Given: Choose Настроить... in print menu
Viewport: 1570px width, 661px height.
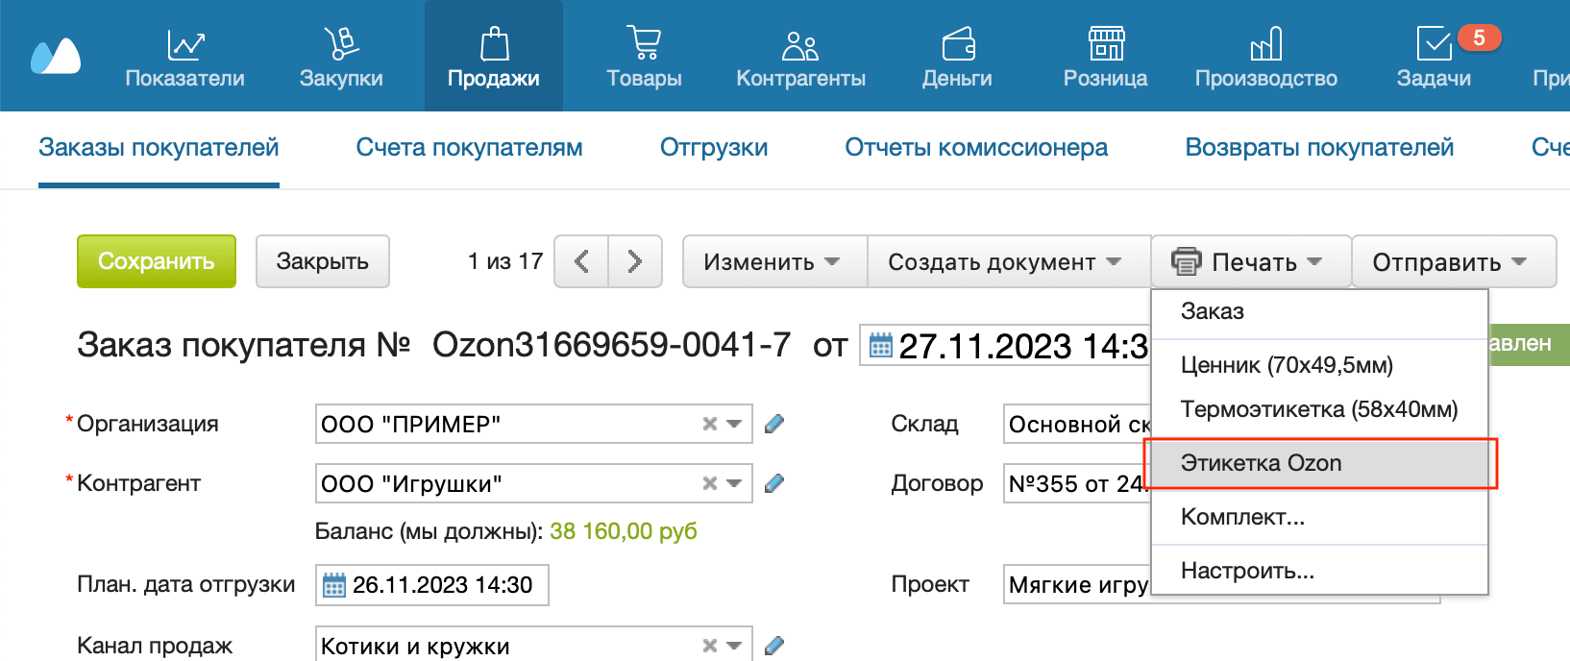Looking at the screenshot, I should pyautogui.click(x=1319, y=571).
